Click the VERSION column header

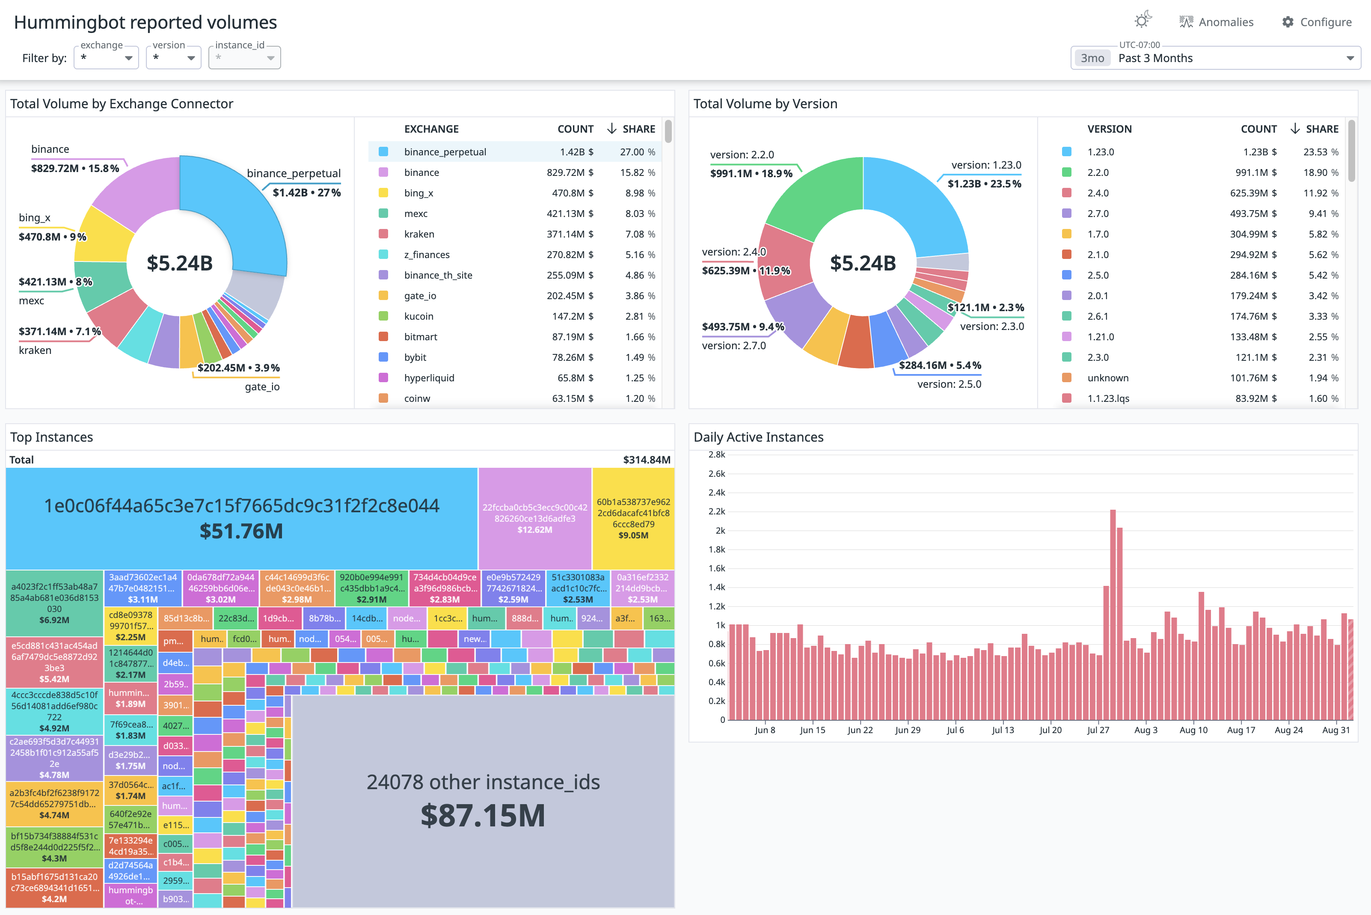pos(1109,129)
